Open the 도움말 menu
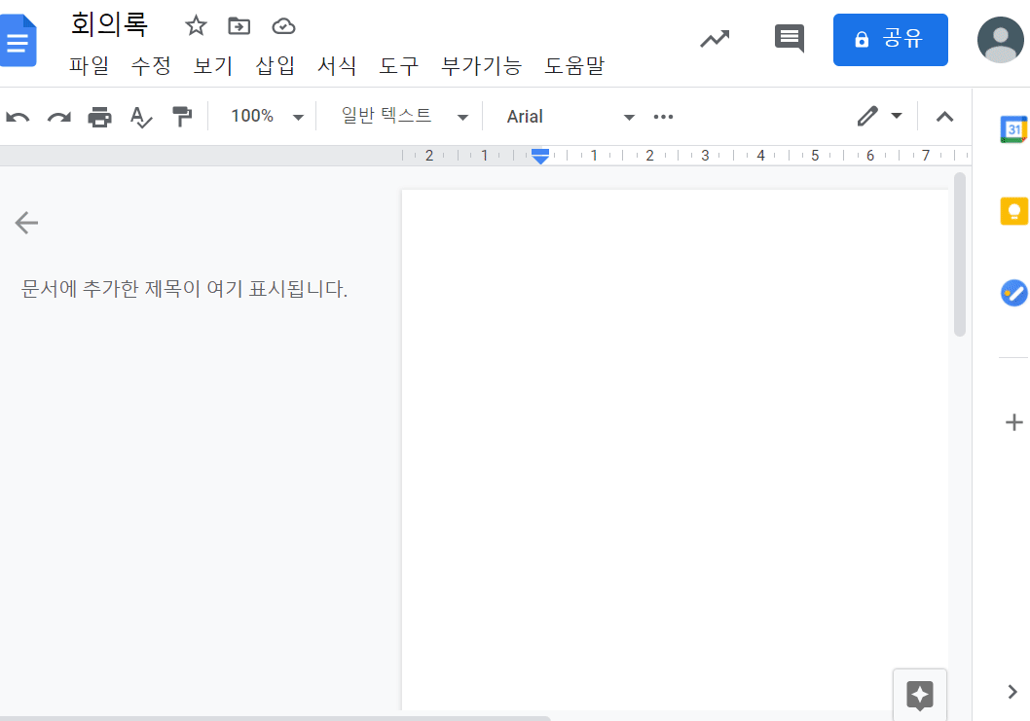1030x721 pixels. coord(574,65)
